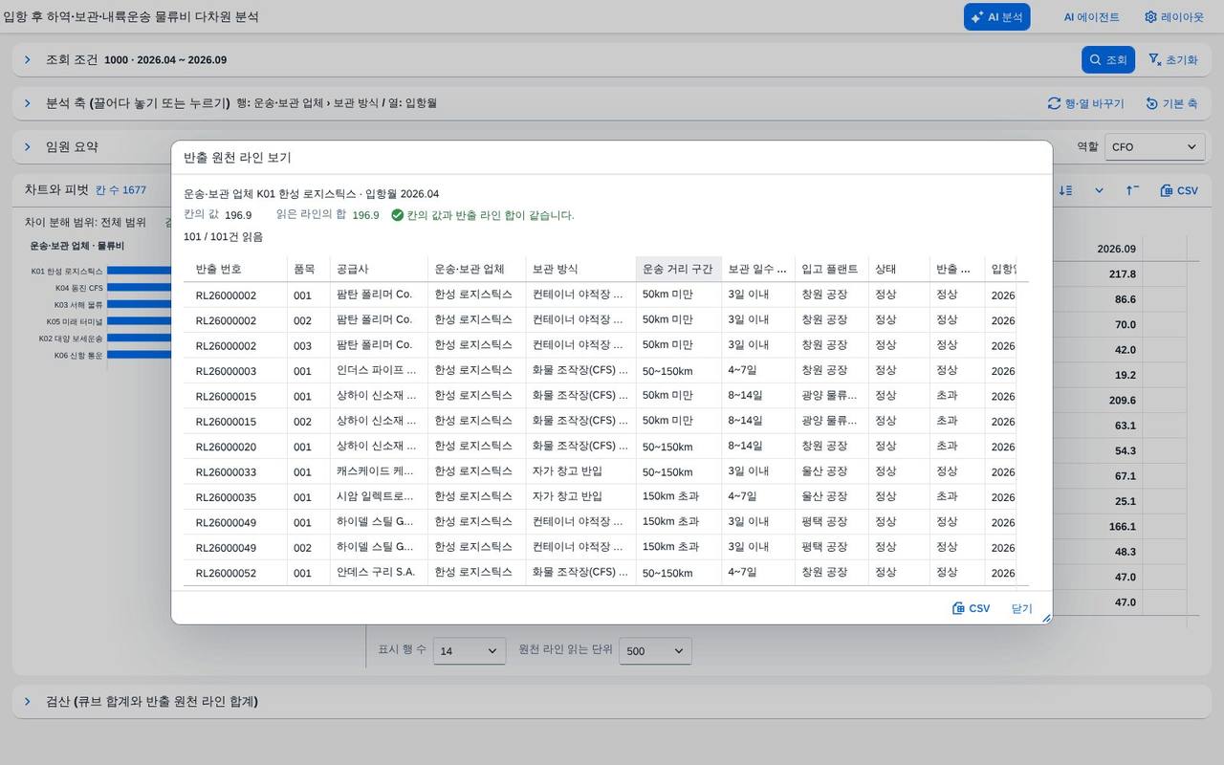Open 레이아웃 gear settings
Image resolution: width=1224 pixels, height=765 pixels.
pyautogui.click(x=1173, y=17)
